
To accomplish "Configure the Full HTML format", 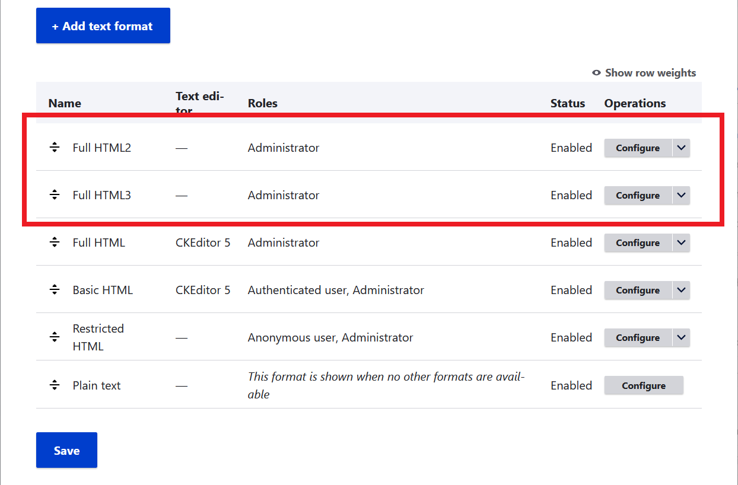I will click(637, 242).
